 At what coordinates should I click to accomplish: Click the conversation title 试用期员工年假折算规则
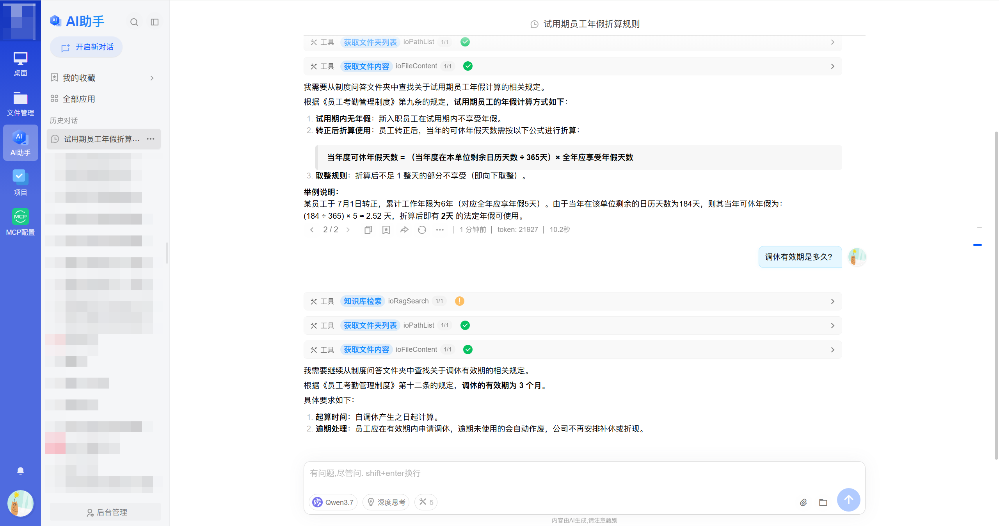click(592, 24)
